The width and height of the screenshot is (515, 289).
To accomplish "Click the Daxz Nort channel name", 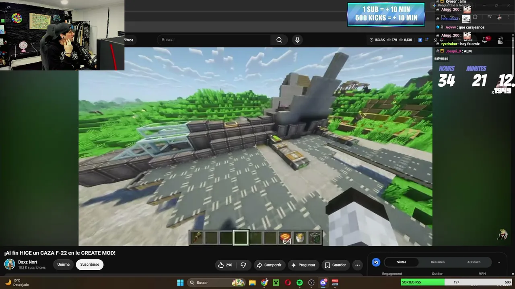I will coord(28,262).
